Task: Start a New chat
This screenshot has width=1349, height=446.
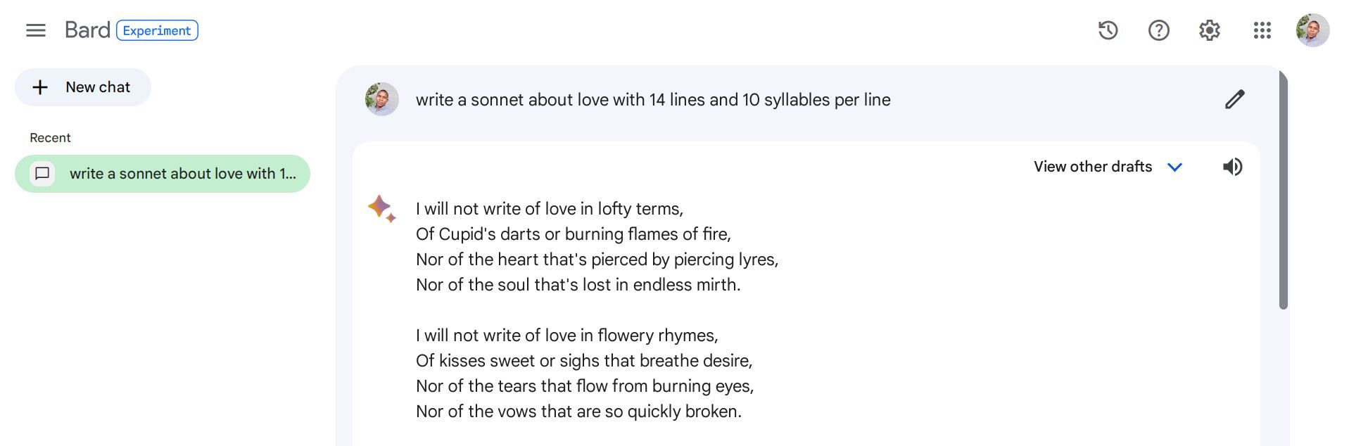Action: point(82,87)
